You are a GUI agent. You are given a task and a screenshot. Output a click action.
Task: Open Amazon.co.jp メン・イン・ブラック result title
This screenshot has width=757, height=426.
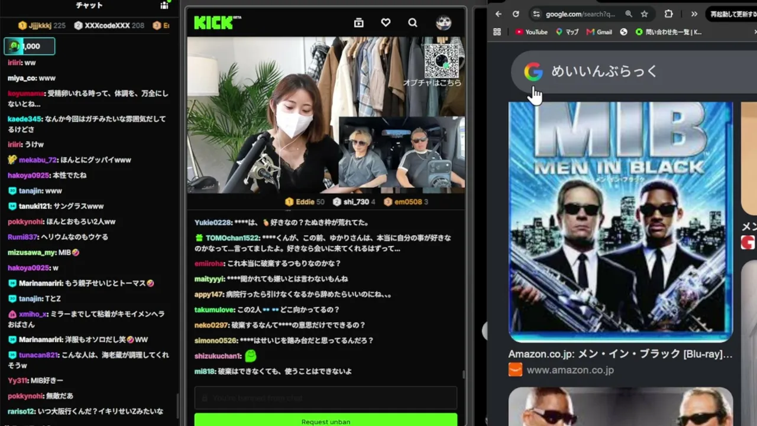[620, 354]
